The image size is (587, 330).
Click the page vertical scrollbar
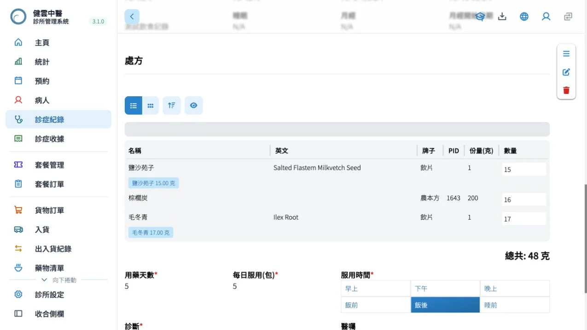click(x=585, y=238)
